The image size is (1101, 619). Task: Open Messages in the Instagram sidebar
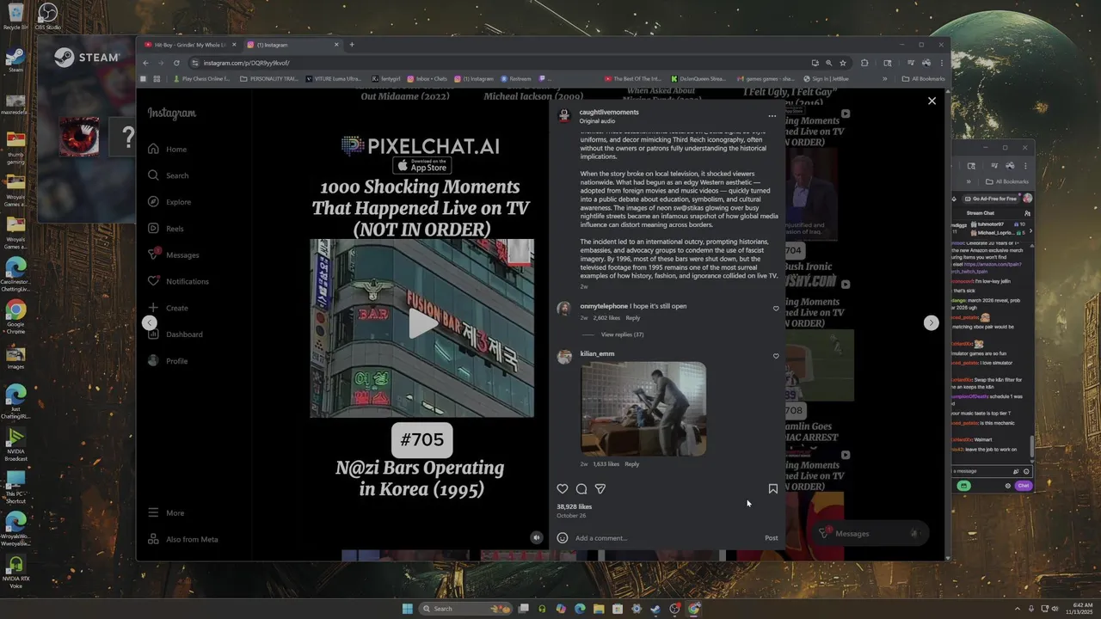pos(174,254)
